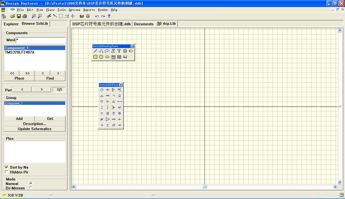Click the Print icon in toolbar

25,16
